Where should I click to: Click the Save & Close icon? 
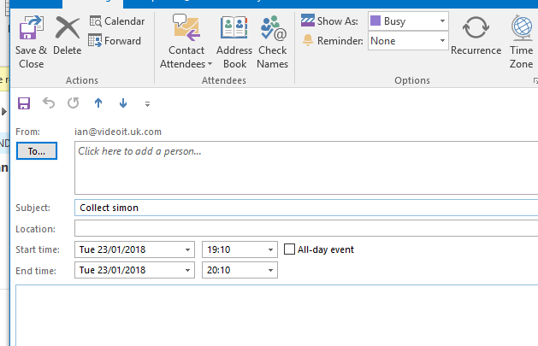tap(31, 30)
